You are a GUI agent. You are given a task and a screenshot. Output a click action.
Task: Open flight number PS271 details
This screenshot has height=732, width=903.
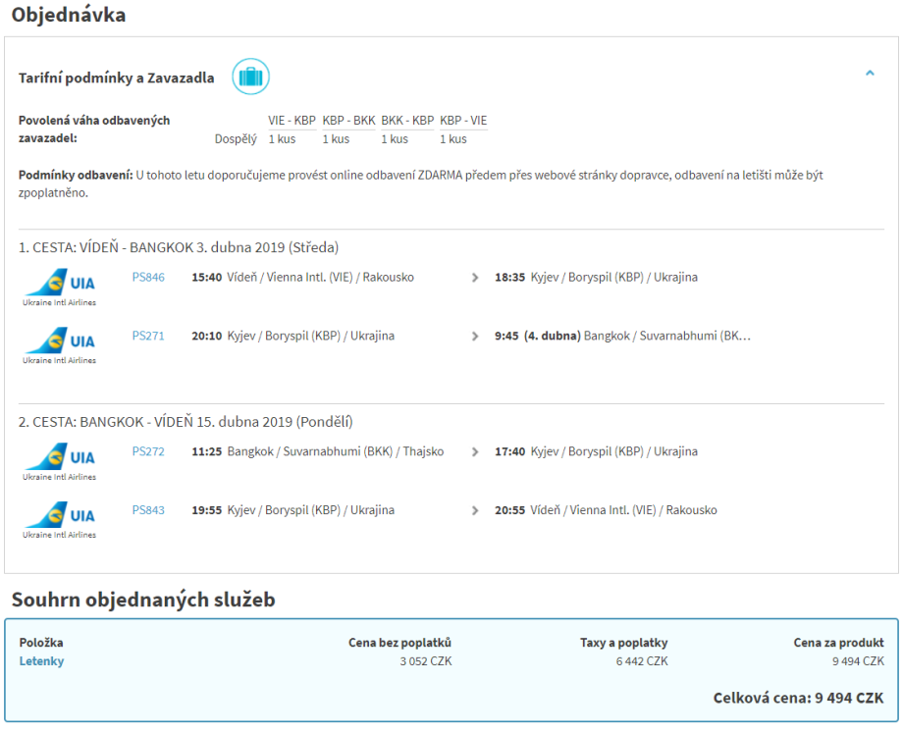pyautogui.click(x=148, y=337)
